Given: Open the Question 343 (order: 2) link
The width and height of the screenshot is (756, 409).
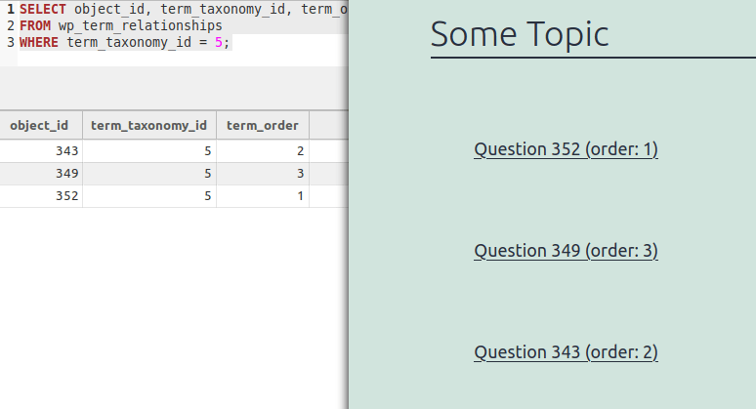Looking at the screenshot, I should point(566,352).
